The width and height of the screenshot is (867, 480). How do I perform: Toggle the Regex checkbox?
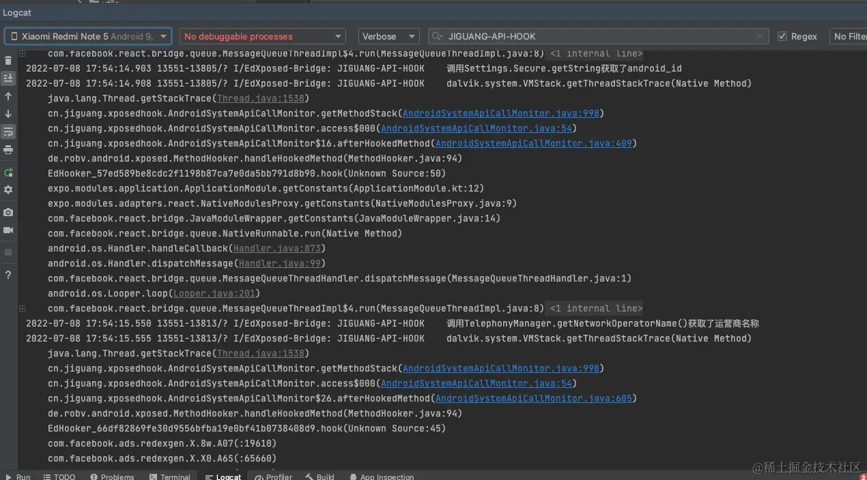coord(782,36)
